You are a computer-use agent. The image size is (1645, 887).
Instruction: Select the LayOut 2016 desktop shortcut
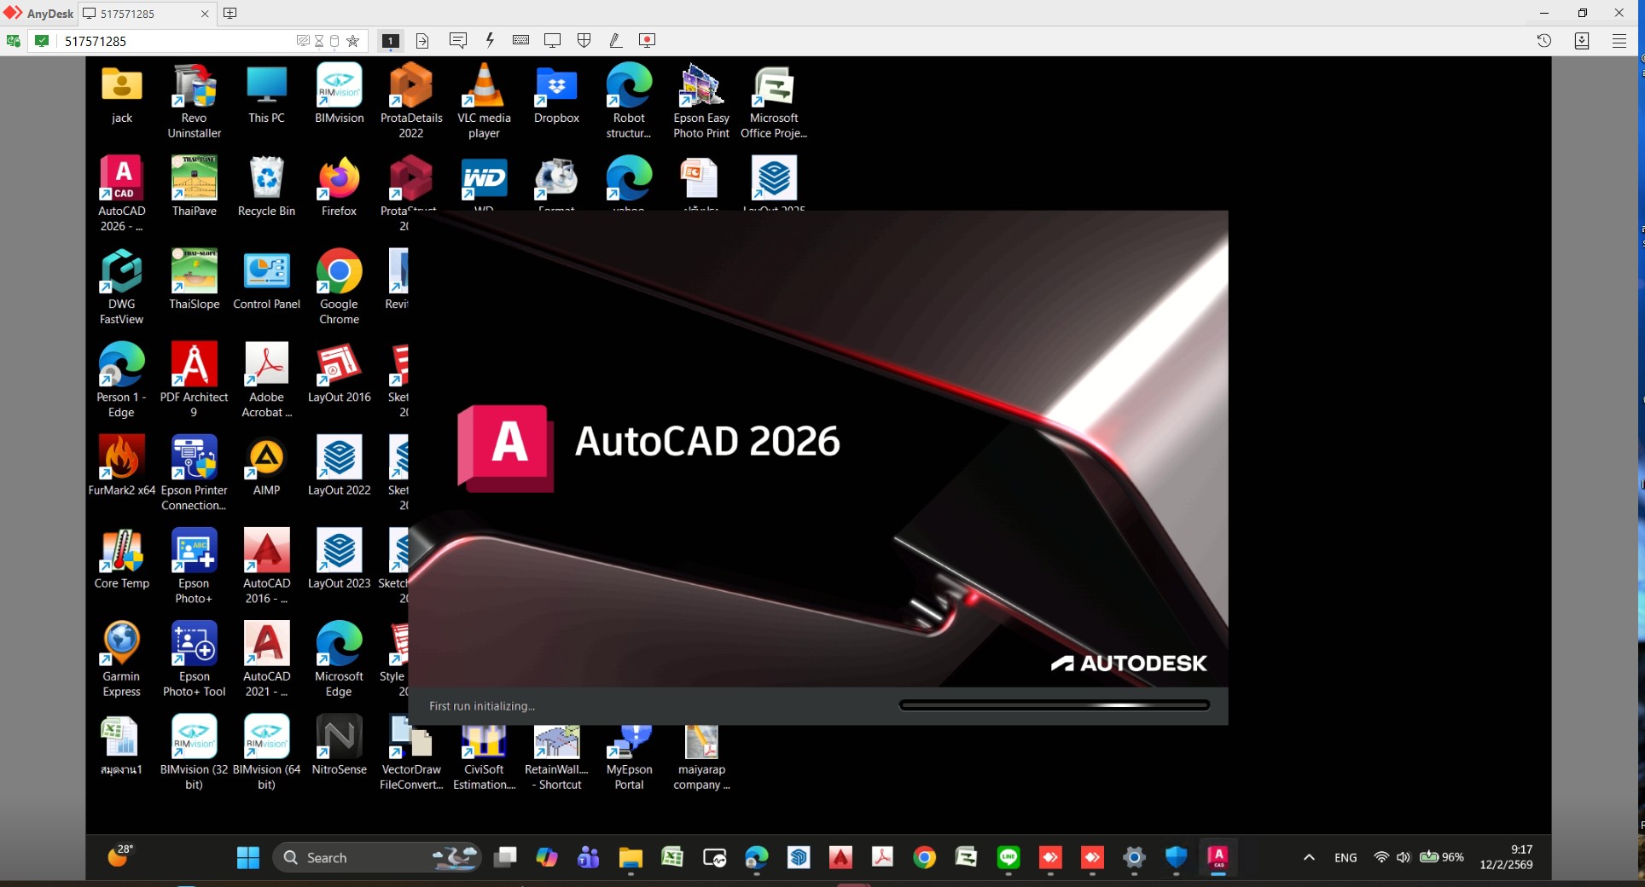pos(340,374)
